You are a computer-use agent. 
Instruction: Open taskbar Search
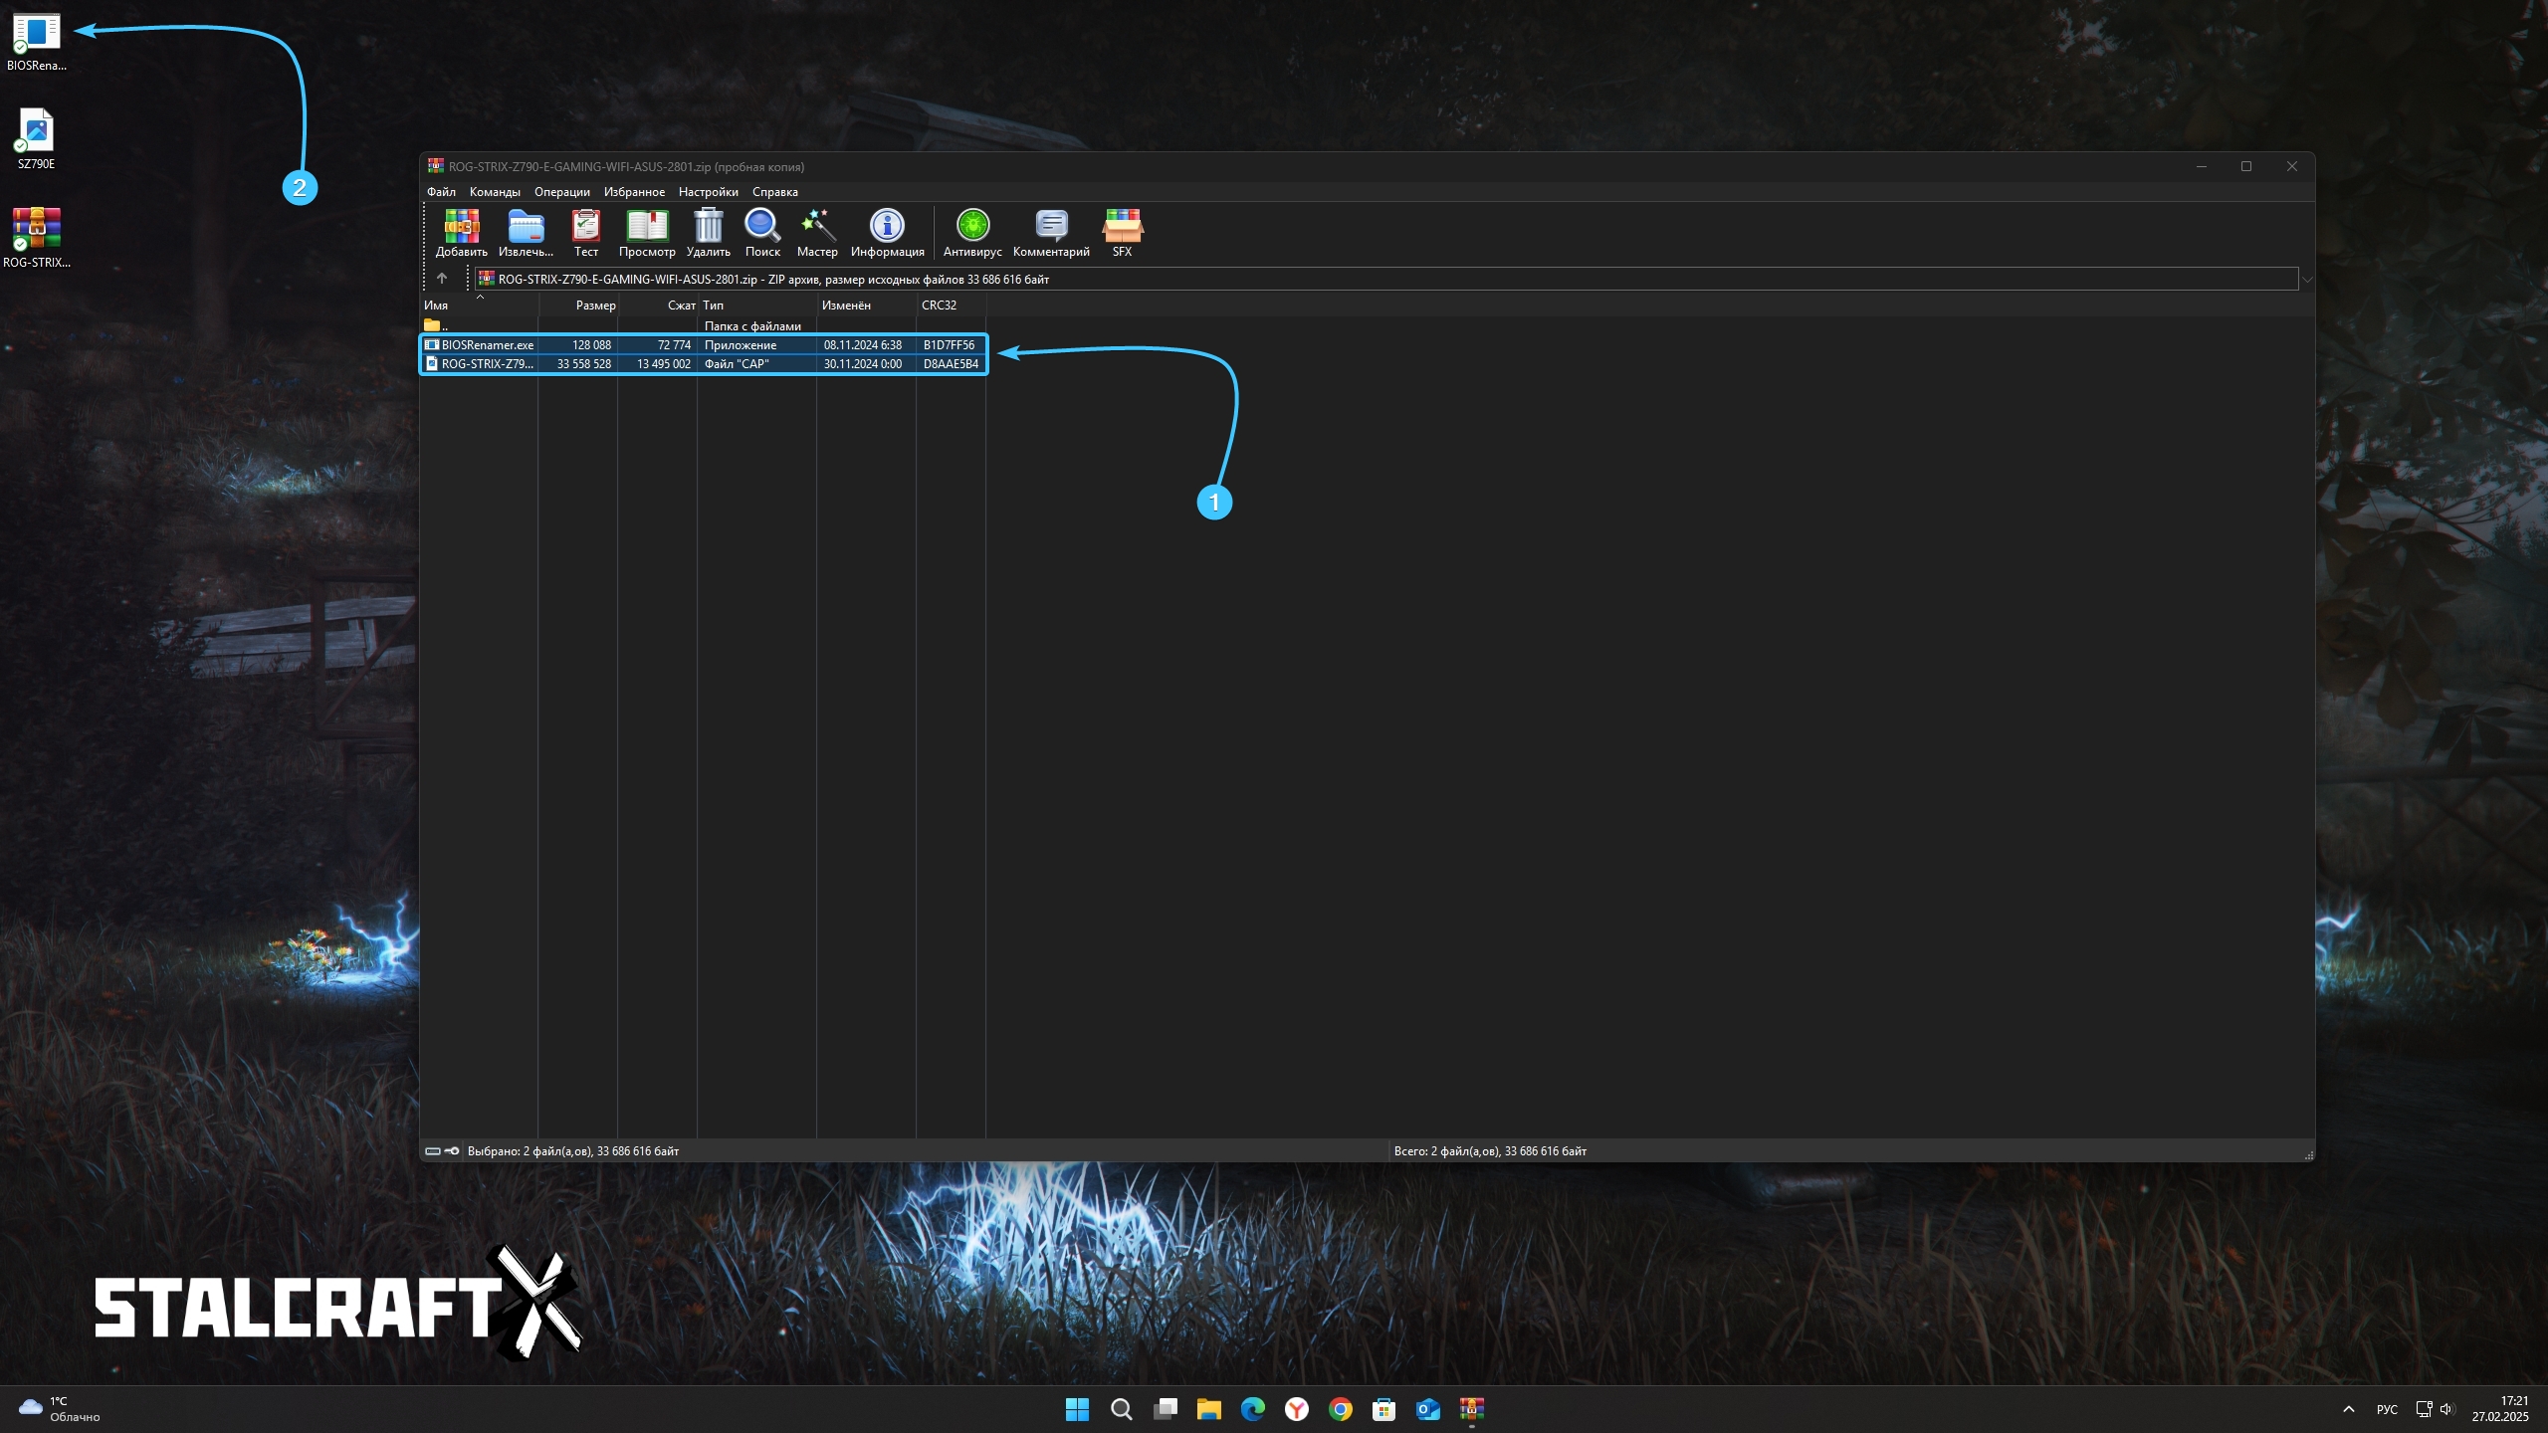click(1121, 1409)
